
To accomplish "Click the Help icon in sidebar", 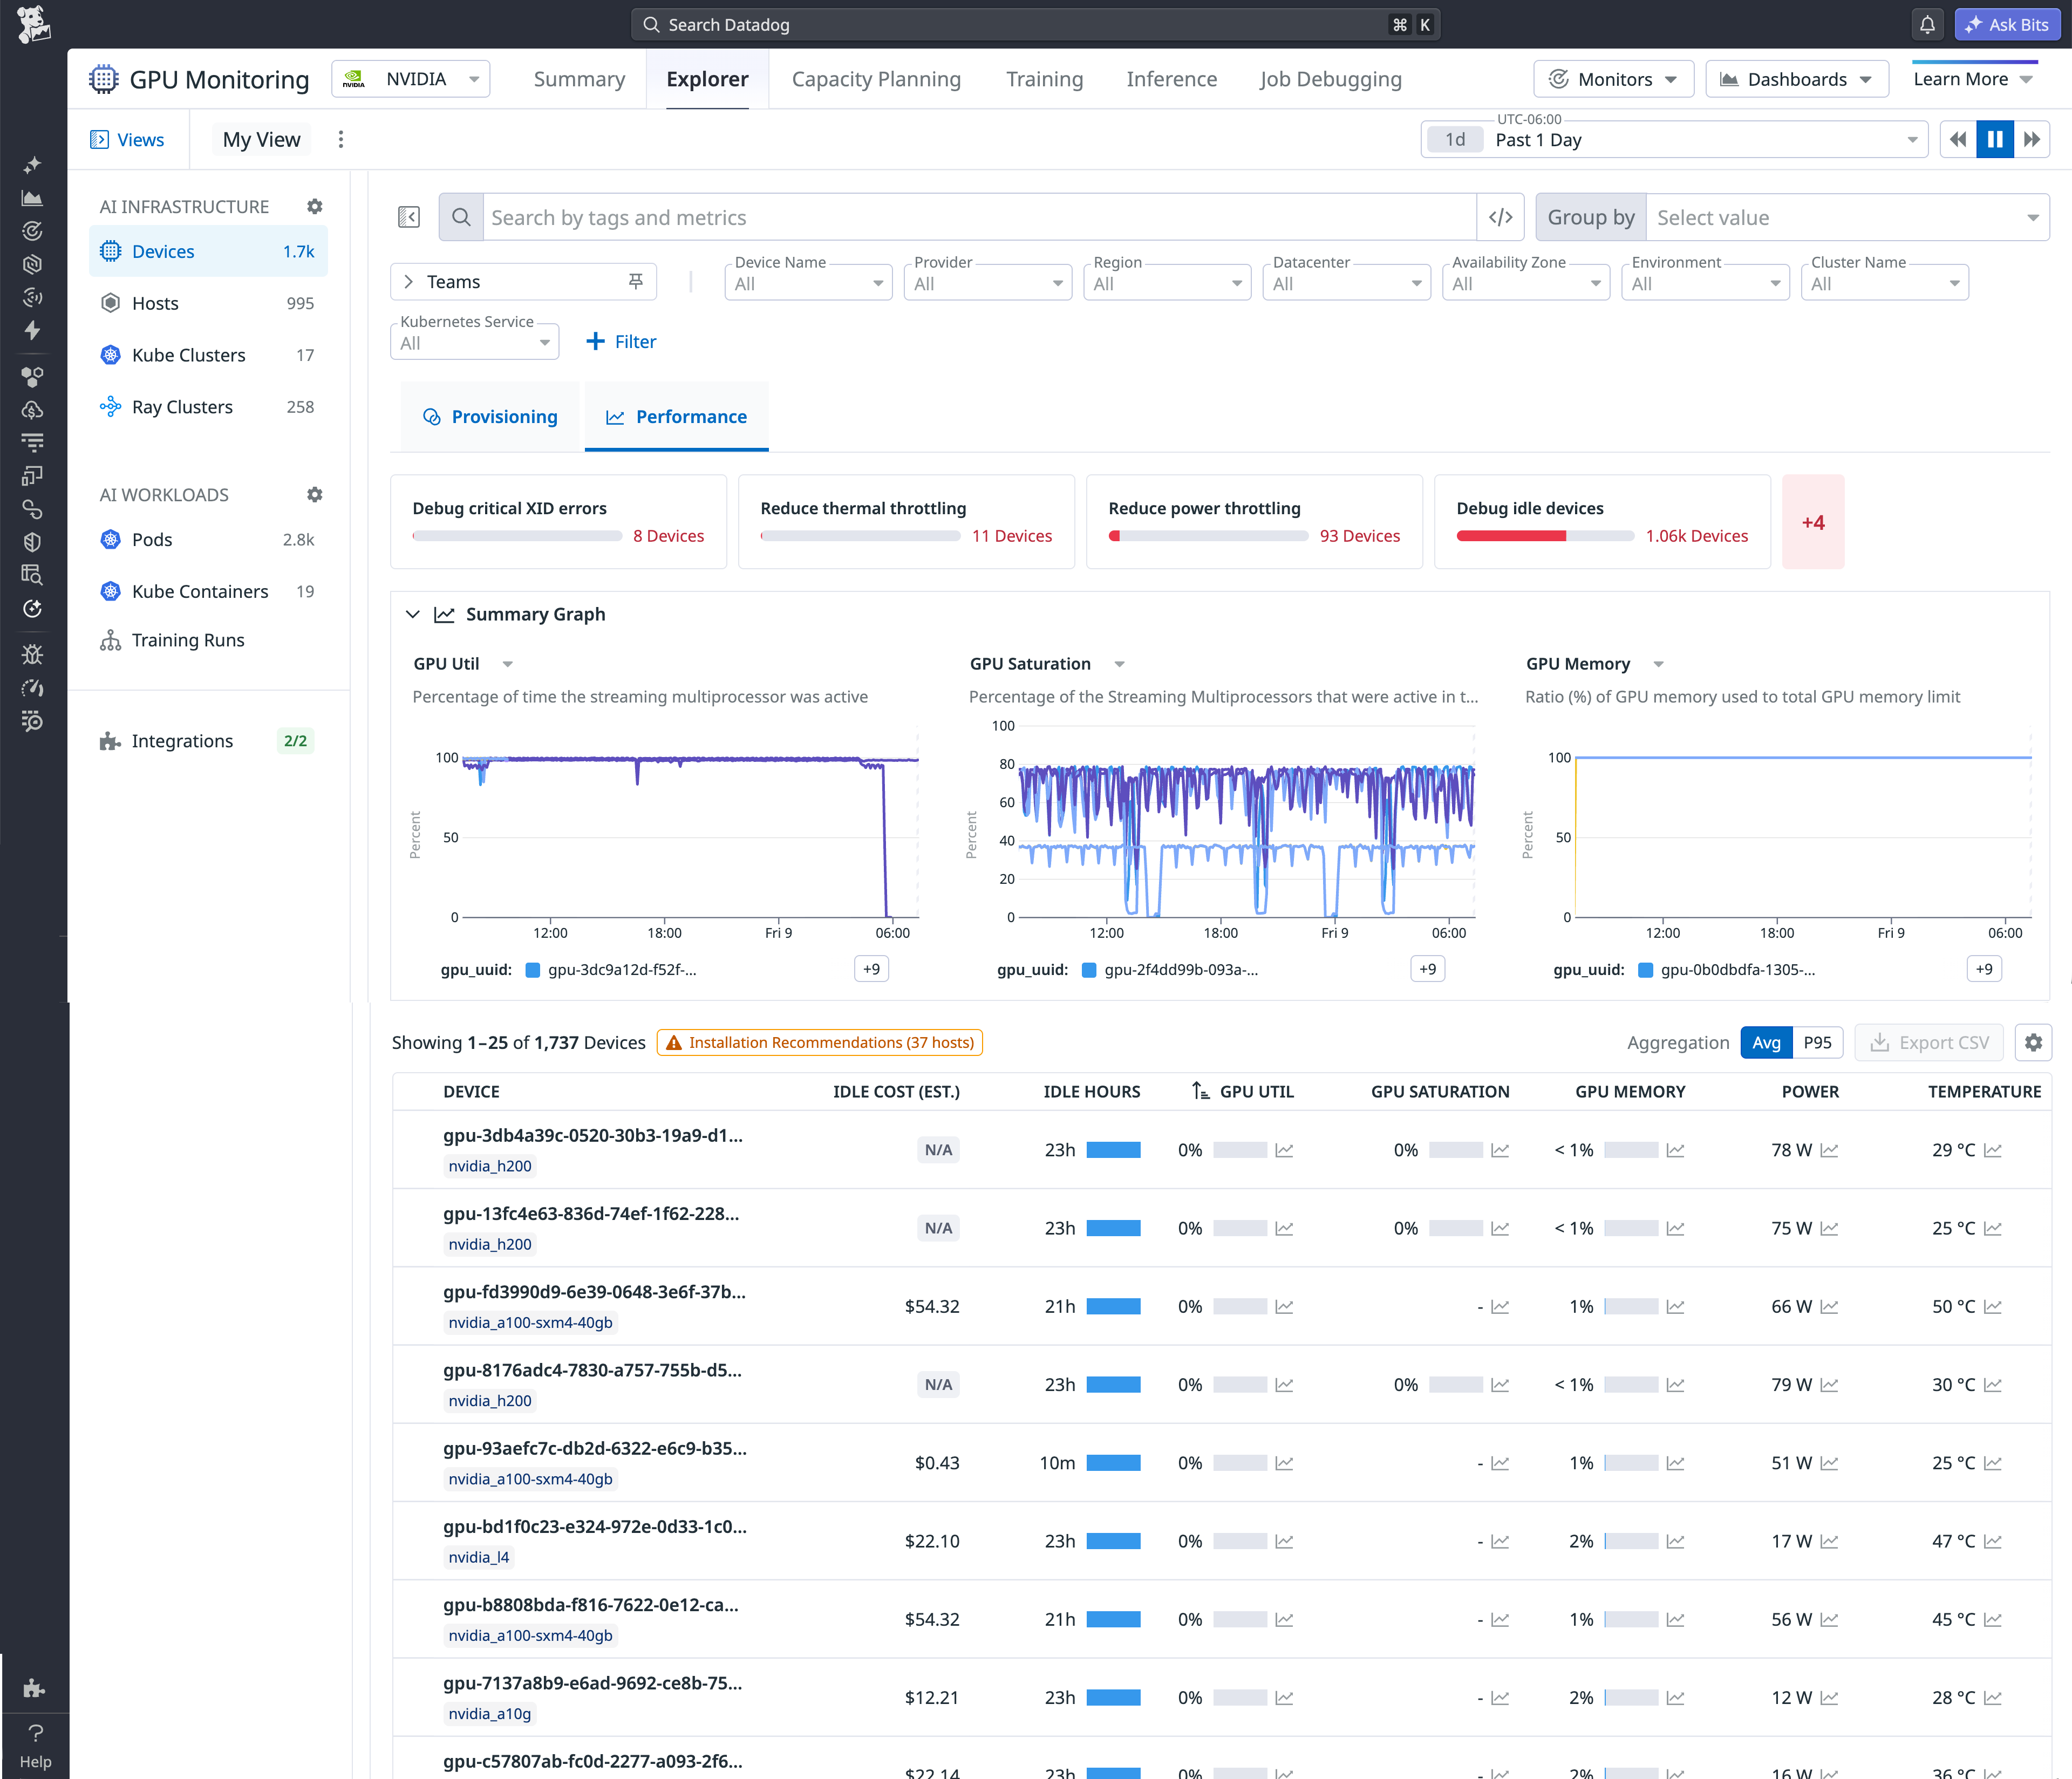I will tap(35, 1744).
